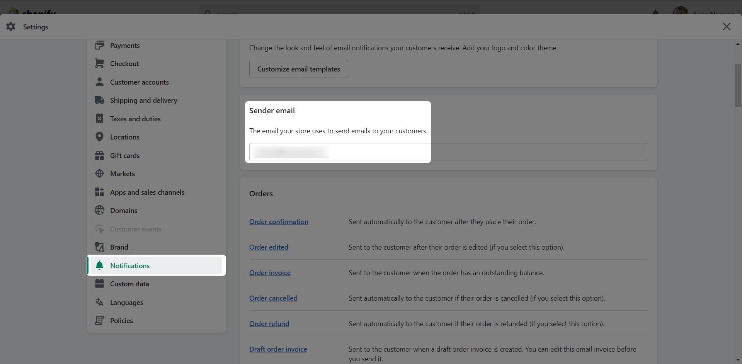Image resolution: width=742 pixels, height=364 pixels.
Task: Click the scrollbar up arrow
Action: click(x=738, y=44)
